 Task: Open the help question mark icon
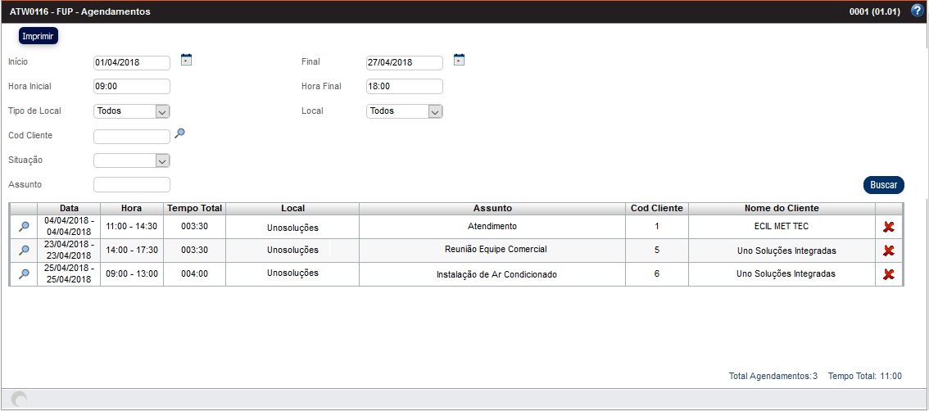(918, 11)
